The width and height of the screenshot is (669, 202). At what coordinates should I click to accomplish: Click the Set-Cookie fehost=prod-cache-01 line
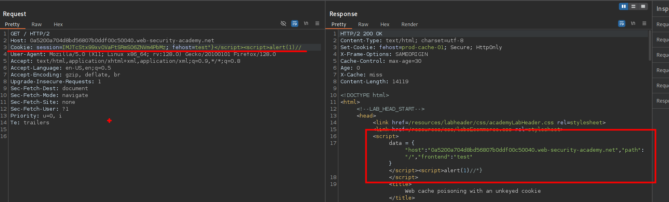coord(421,47)
